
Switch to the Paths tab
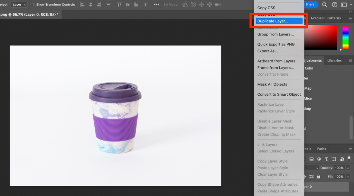(x=321, y=149)
